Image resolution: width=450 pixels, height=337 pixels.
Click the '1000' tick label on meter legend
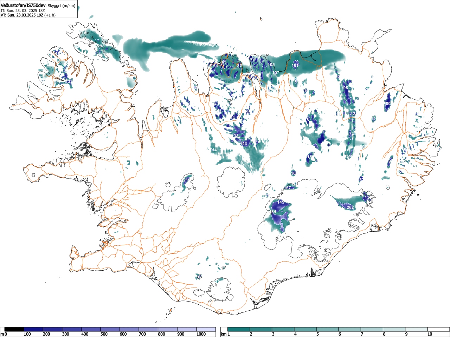(x=201, y=334)
